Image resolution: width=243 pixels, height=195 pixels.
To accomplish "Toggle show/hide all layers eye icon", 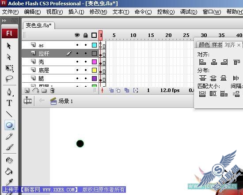I will (77, 35).
